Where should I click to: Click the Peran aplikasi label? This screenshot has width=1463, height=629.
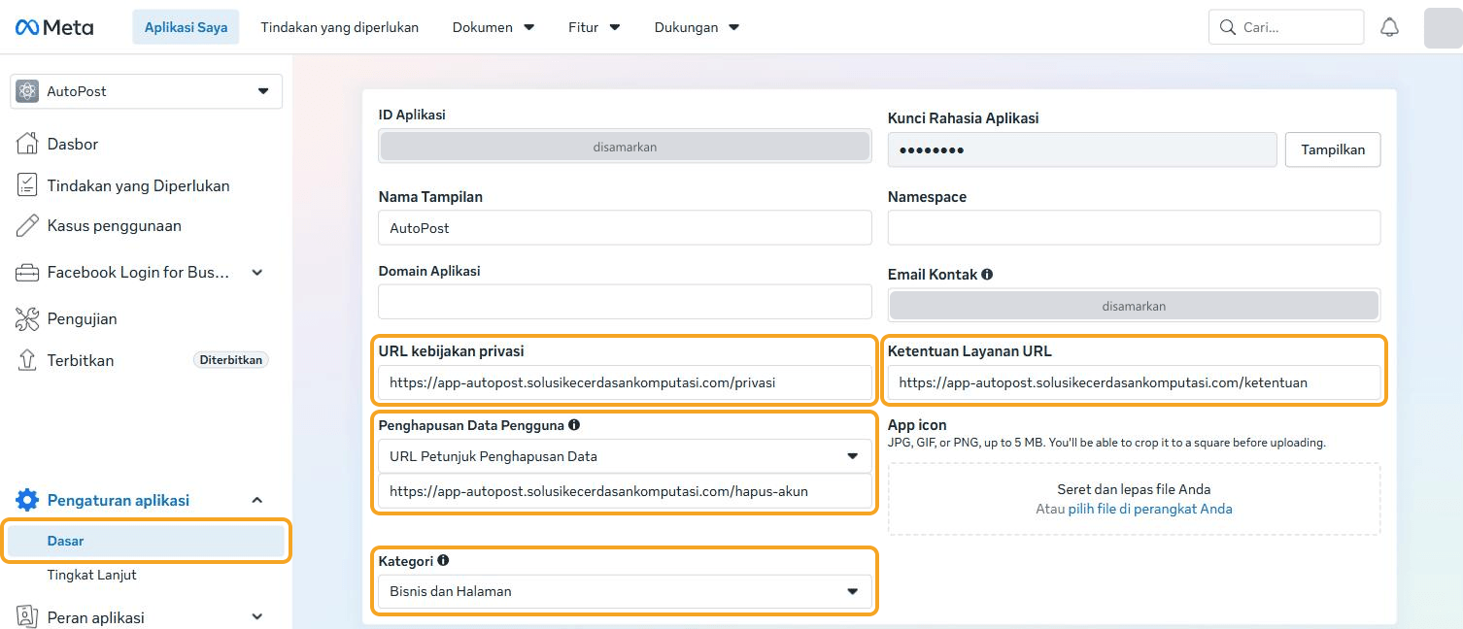(x=96, y=617)
